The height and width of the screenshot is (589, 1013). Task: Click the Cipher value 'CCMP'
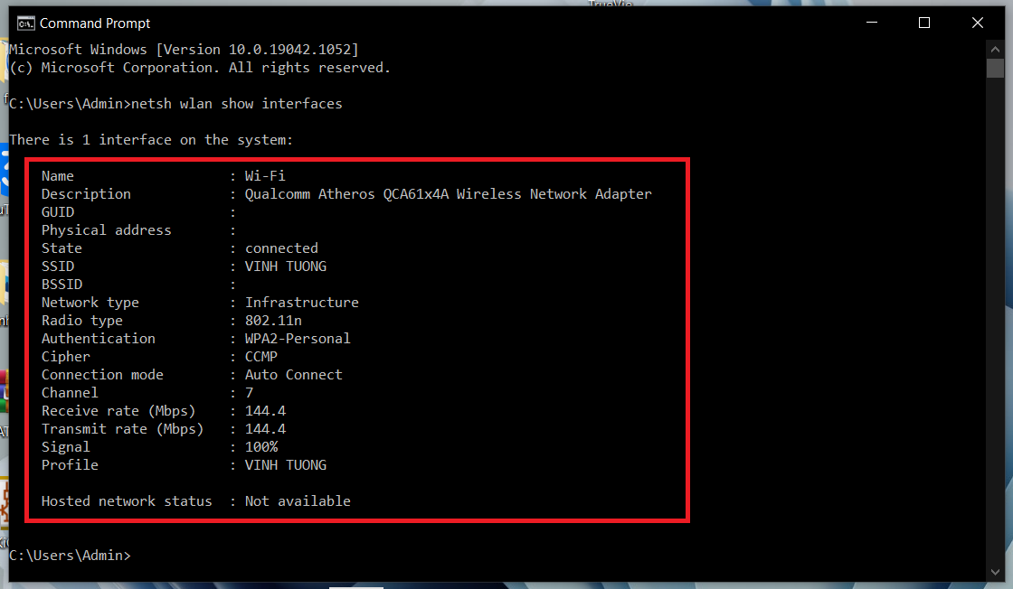(x=261, y=357)
